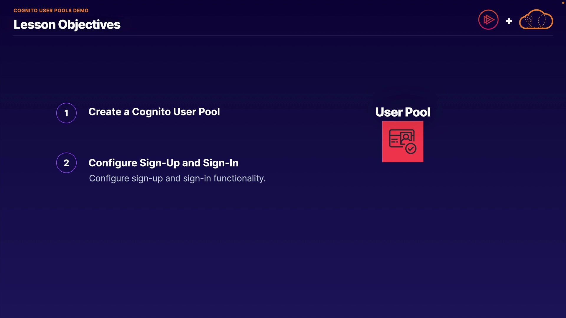Select the red Cognito User Pool icon
This screenshot has height=318, width=566.
(x=403, y=142)
